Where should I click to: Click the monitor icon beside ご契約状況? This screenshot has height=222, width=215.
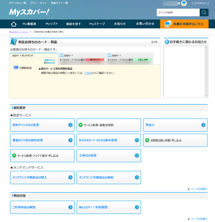pyautogui.click(x=16, y=68)
